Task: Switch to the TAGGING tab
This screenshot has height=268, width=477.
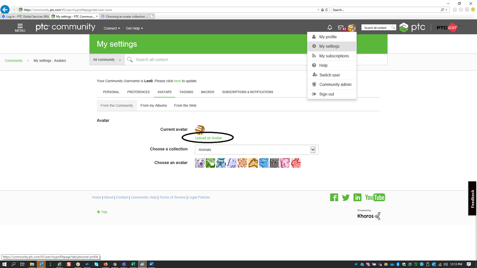Action: (x=186, y=92)
